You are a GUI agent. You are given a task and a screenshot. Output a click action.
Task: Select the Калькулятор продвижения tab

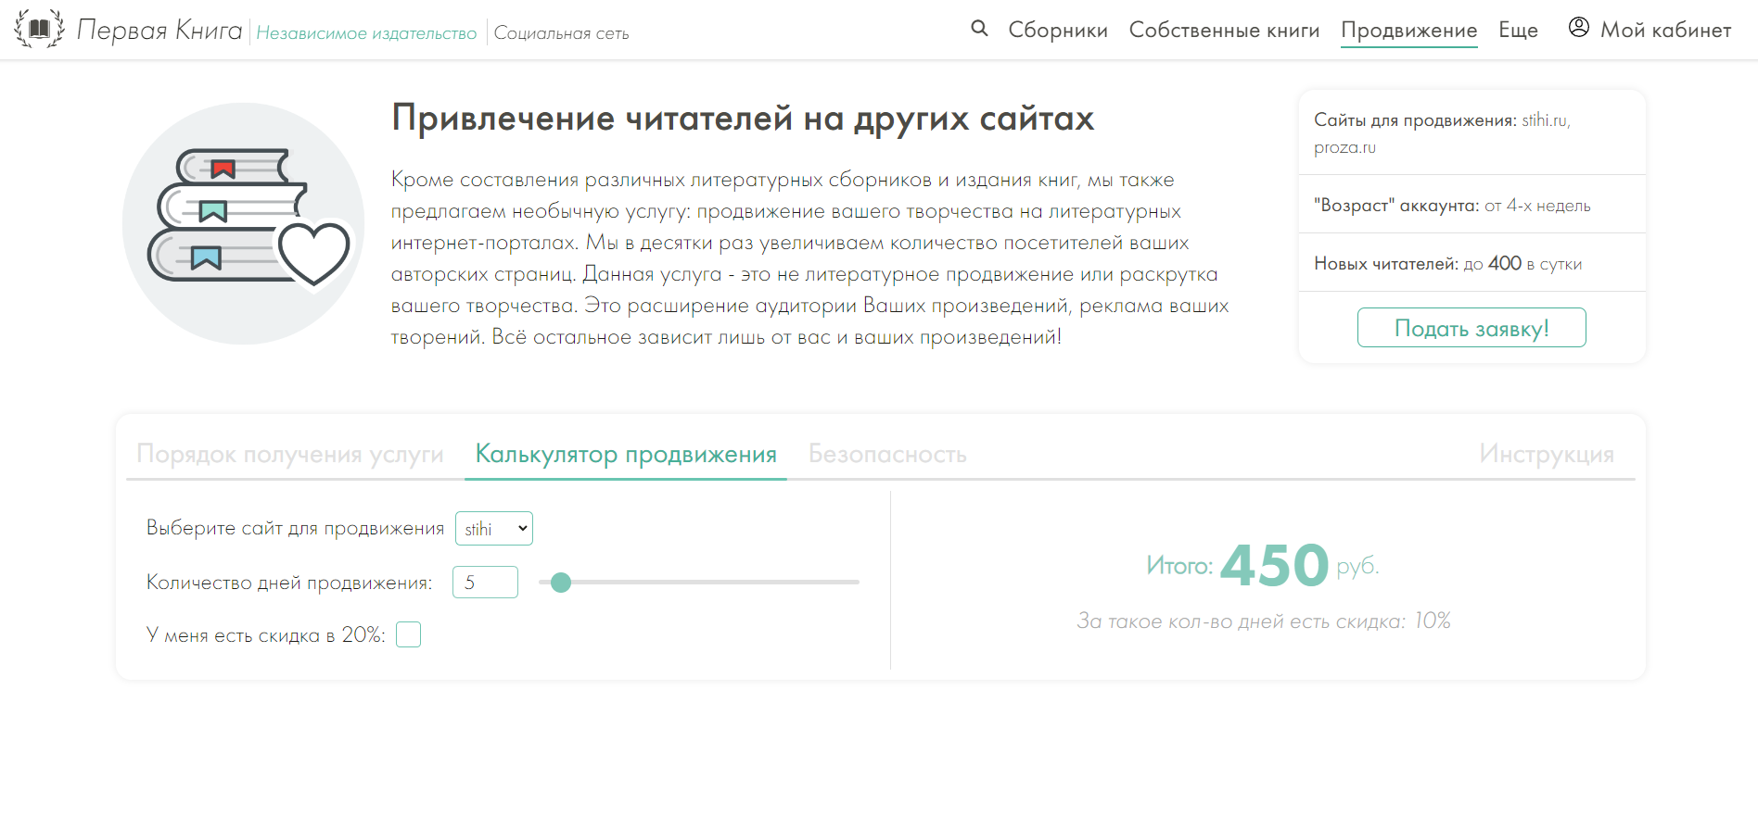click(x=626, y=454)
